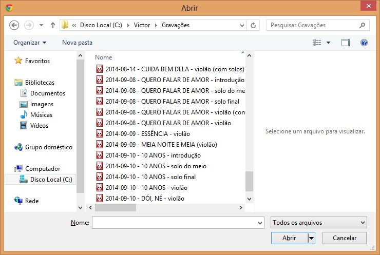Close the Abrir dialog
Image resolution: width=380 pixels, height=255 pixels.
tap(368, 6)
